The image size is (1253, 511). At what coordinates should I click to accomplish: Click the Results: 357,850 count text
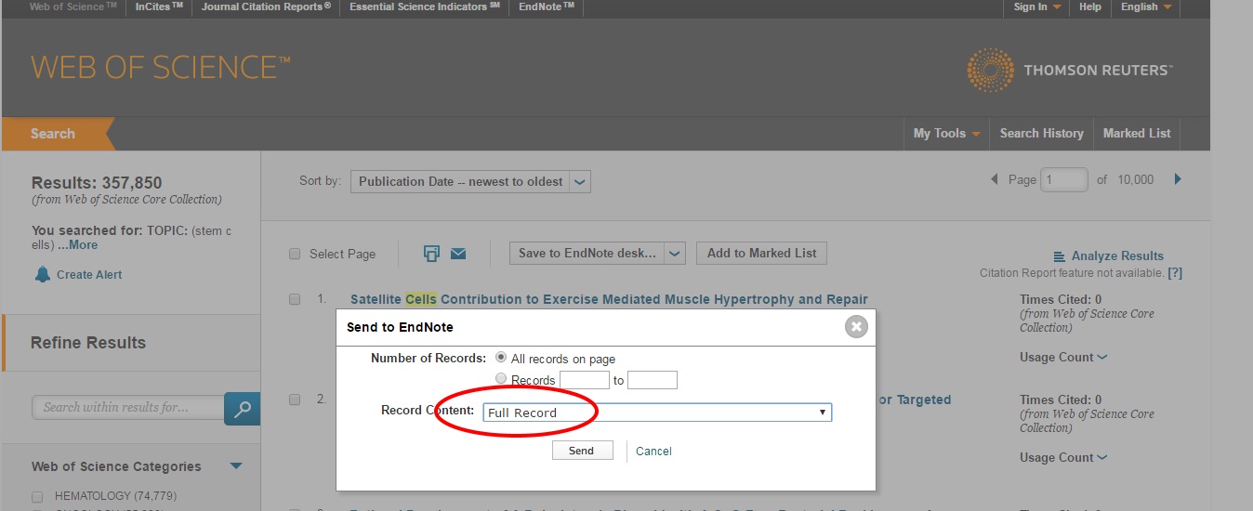coord(97,183)
